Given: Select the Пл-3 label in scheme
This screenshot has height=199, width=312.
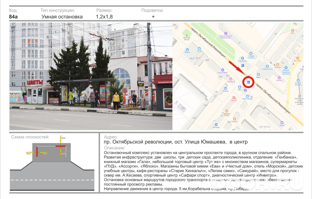Looking at the screenshot, I should (63, 154).
